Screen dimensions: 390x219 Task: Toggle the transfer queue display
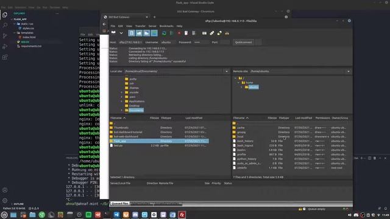click(x=154, y=33)
